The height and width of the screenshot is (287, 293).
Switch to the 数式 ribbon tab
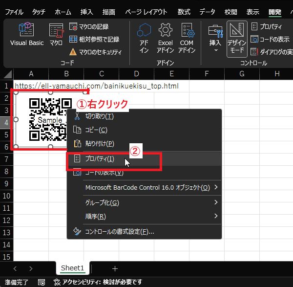point(184,11)
